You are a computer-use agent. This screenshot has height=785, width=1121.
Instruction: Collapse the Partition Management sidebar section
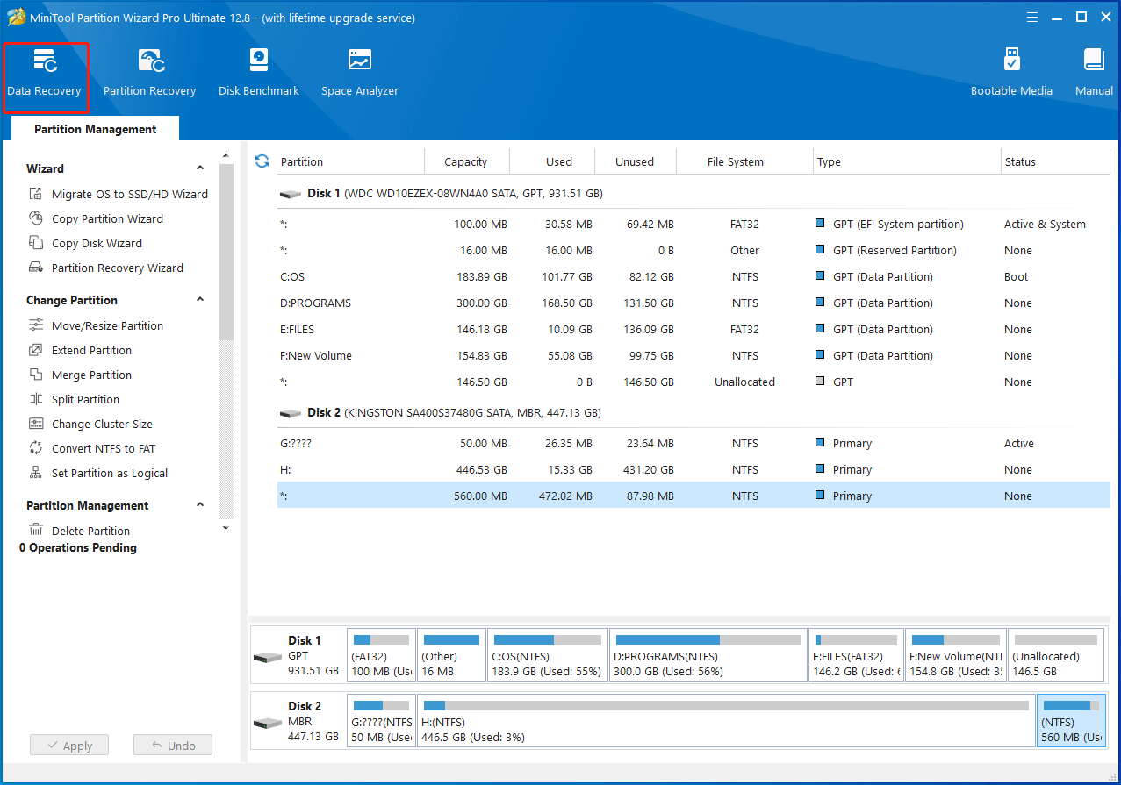tap(200, 505)
